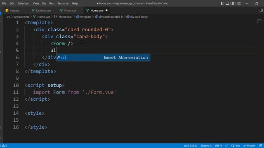
Task: Click the Prettier status item
Action: 249,146
